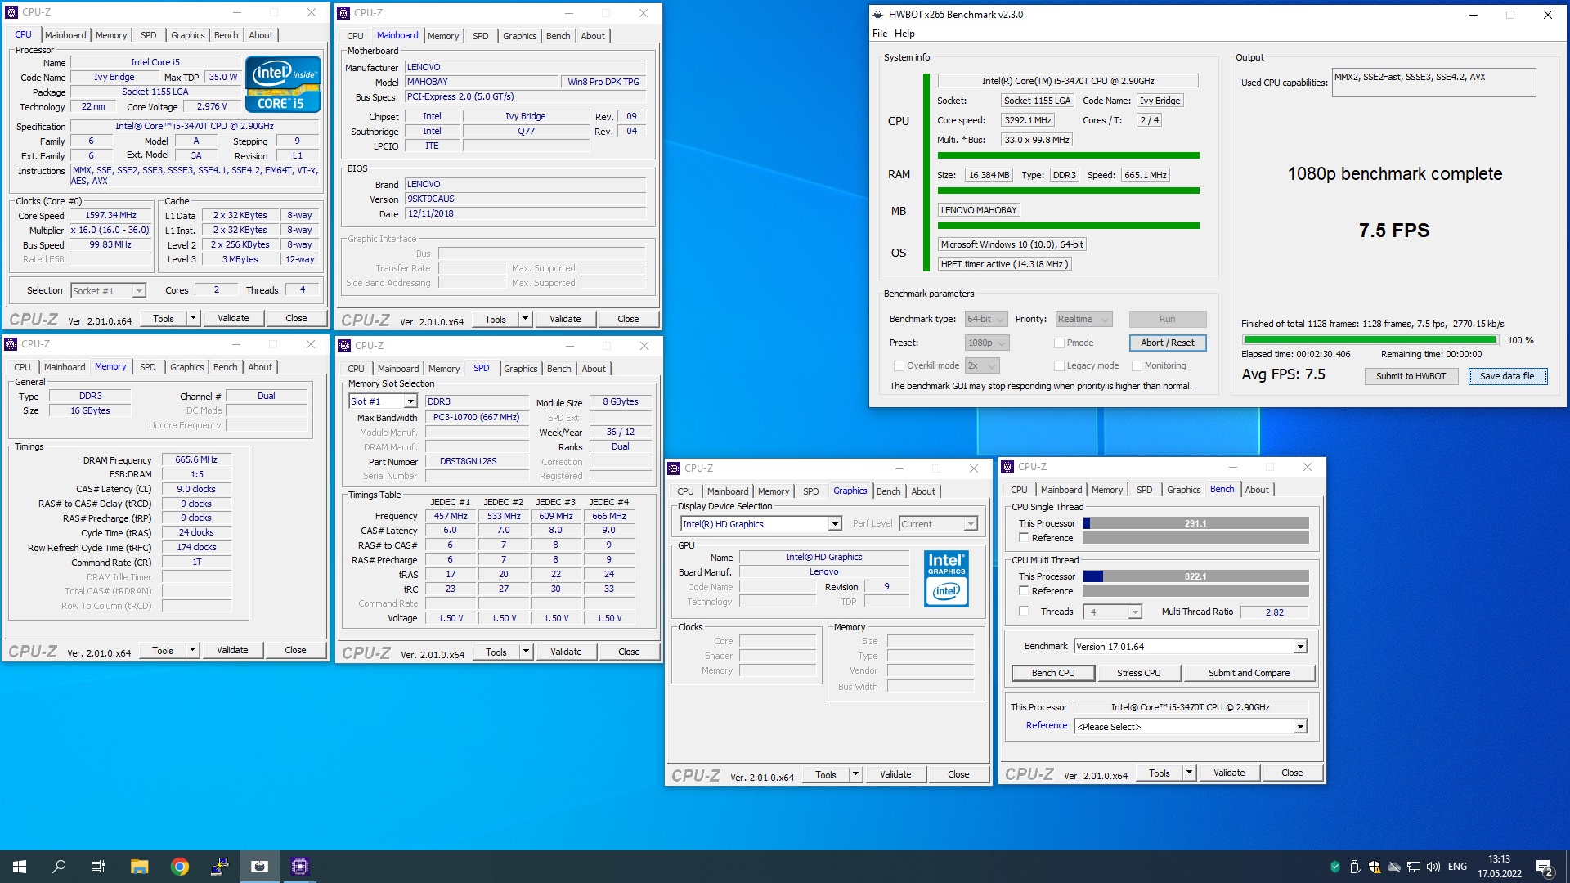Viewport: 1570px width, 883px height.
Task: Switch to SPD tab in Memory CPU-Z window
Action: click(147, 367)
